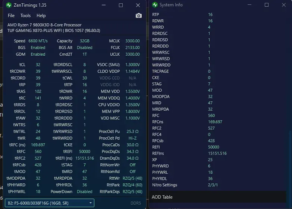Click the DDR5 label in ZenTimings

coord(136,203)
